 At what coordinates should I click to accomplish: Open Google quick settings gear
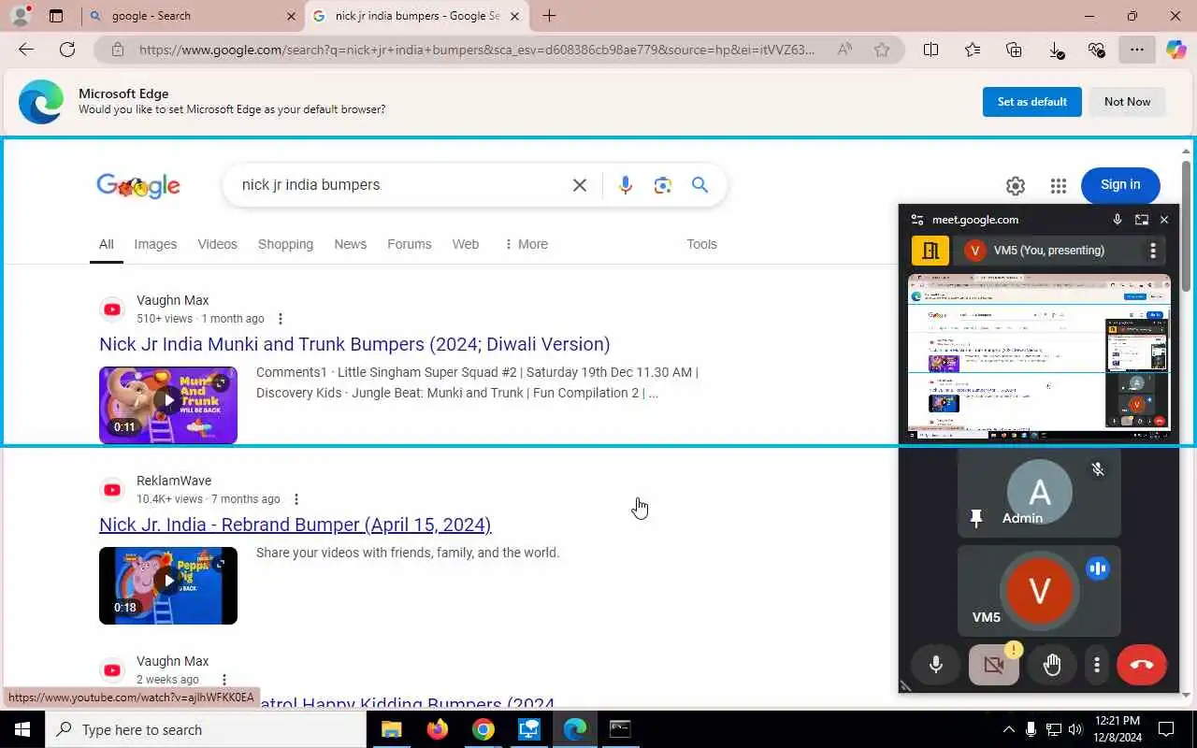[x=1016, y=185]
